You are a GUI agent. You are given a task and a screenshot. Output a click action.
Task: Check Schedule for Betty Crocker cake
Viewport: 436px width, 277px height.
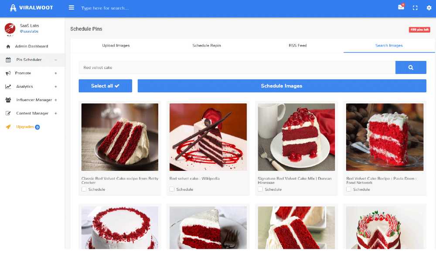tap(84, 189)
